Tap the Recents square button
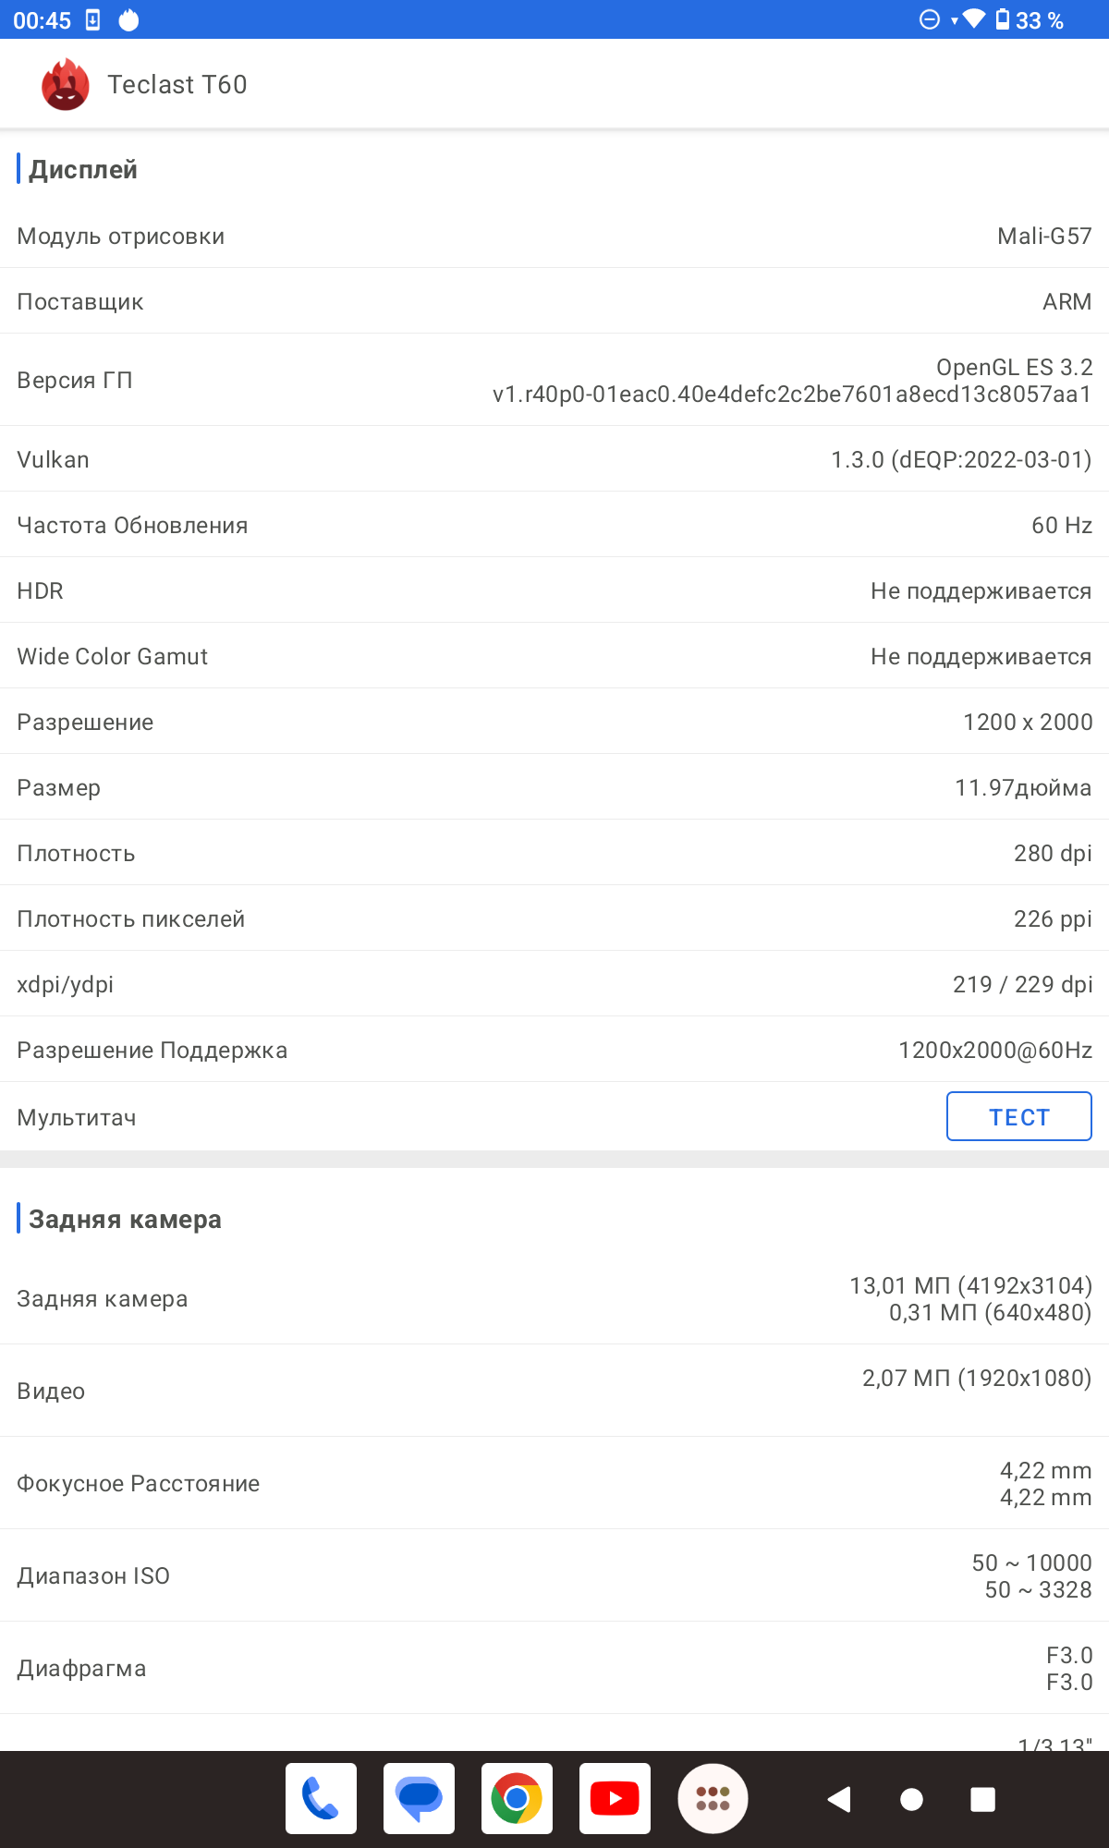This screenshot has height=1848, width=1109. tap(982, 1799)
